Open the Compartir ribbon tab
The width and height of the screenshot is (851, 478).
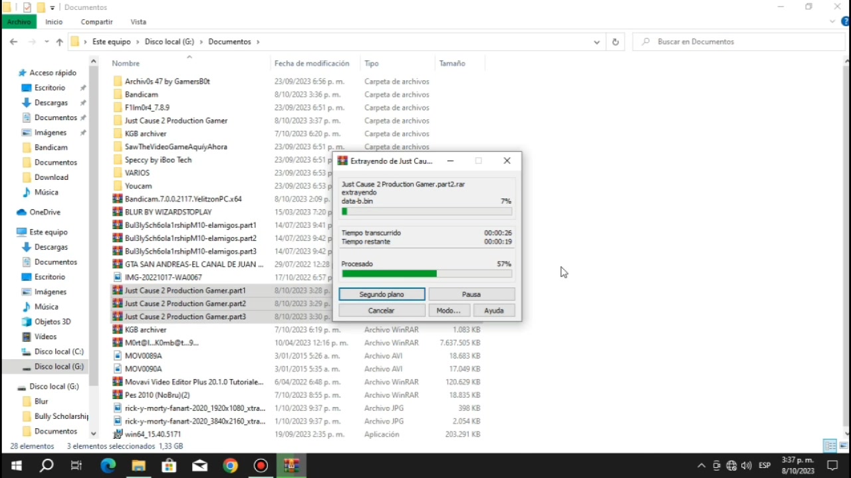(x=97, y=22)
